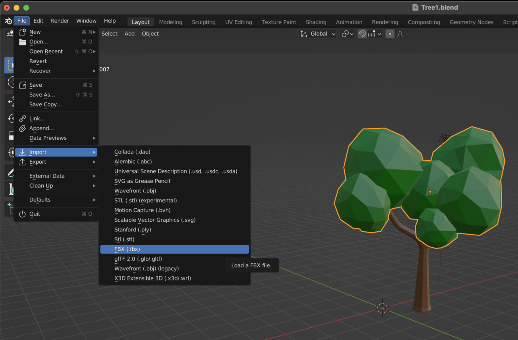
Task: Open the transform pivot point dropdown
Action: pyautogui.click(x=346, y=34)
